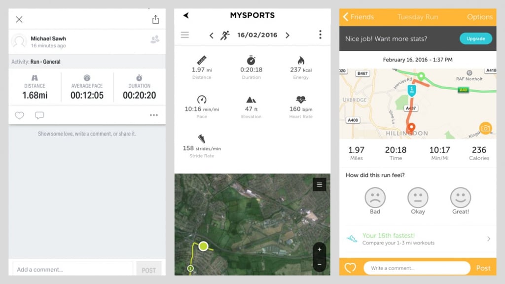This screenshot has width=505, height=284.
Task: Go to next day after 16/02/2016
Action: click(x=288, y=35)
